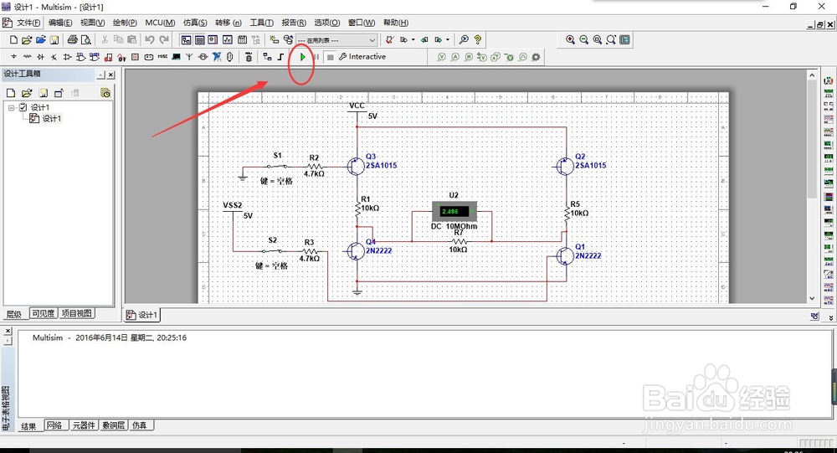Collapse the 设计1 tree node
Screen dimensions: 837x453
pos(11,107)
